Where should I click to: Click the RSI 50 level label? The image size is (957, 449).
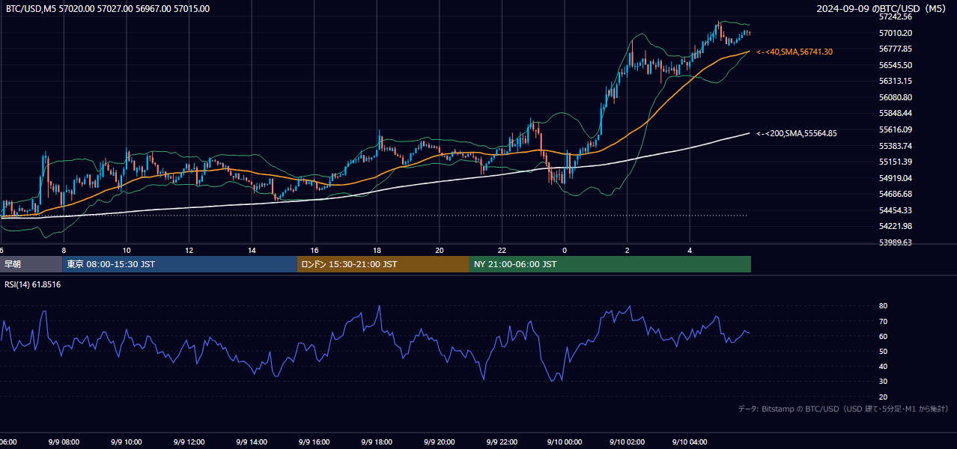tap(883, 351)
